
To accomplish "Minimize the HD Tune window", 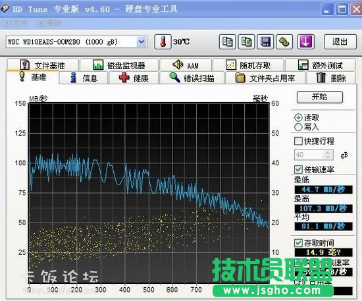I will coord(327,9).
